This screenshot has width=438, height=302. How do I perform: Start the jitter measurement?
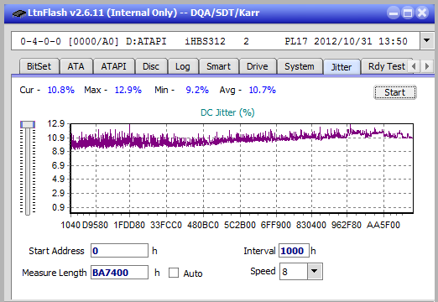(x=395, y=92)
